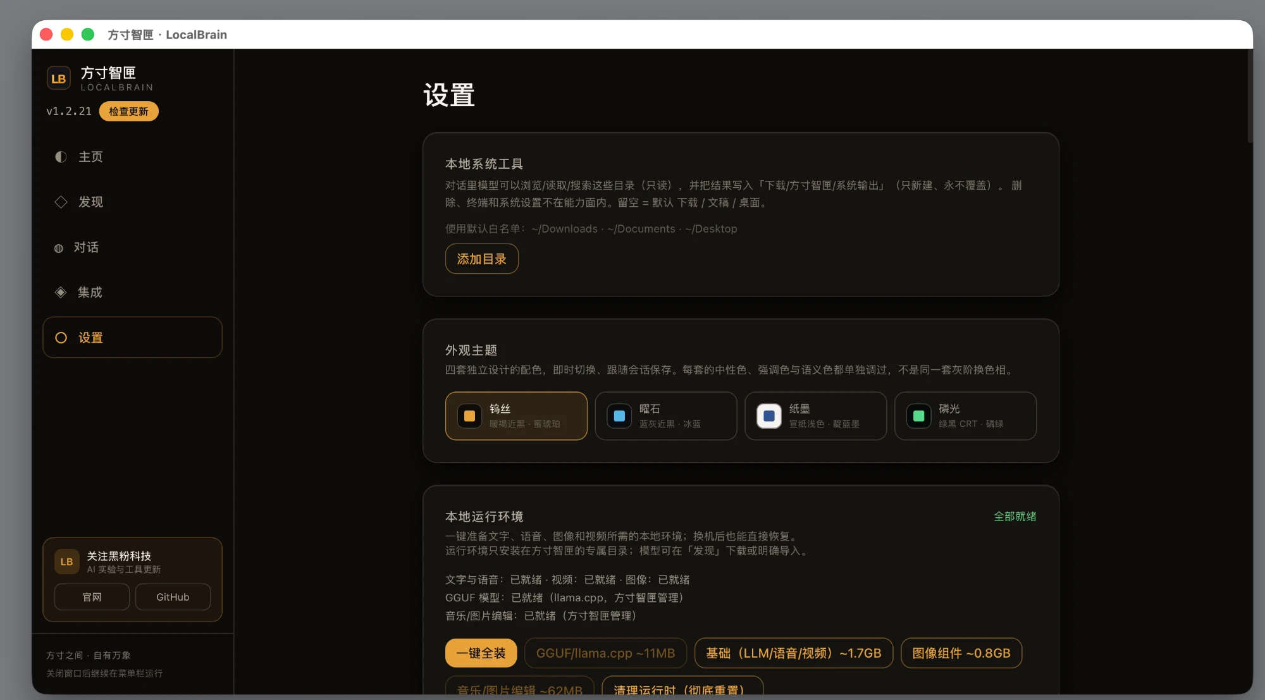Switch to the 集成 page
Viewport: 1265px width, 700px height.
click(x=132, y=292)
